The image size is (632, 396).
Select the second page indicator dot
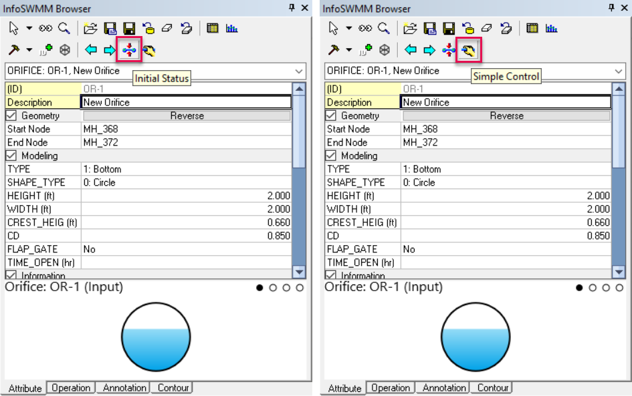[x=272, y=288]
